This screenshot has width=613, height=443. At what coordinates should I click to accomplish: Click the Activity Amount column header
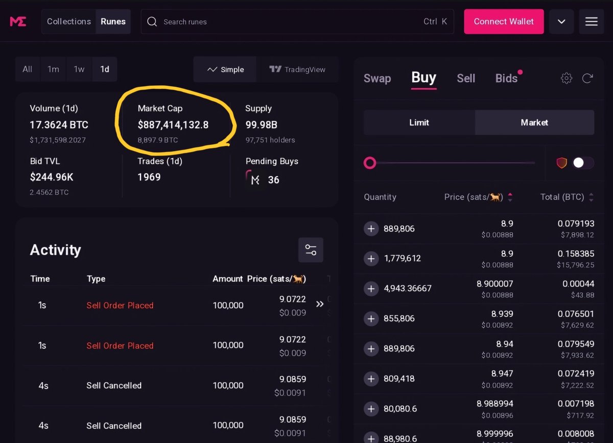(228, 279)
